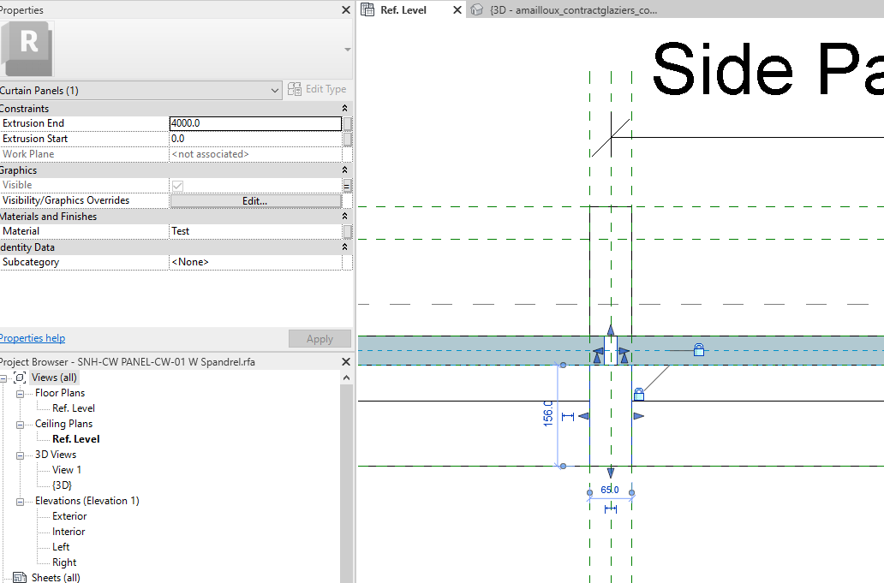The width and height of the screenshot is (884, 583).
Task: Collapse the Elevations (Elevation 1) branch
Action: tap(21, 500)
